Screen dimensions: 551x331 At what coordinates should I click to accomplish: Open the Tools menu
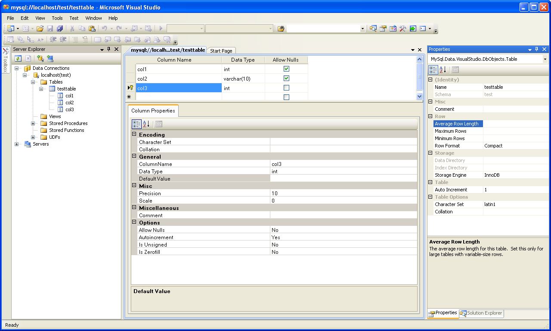(x=57, y=18)
